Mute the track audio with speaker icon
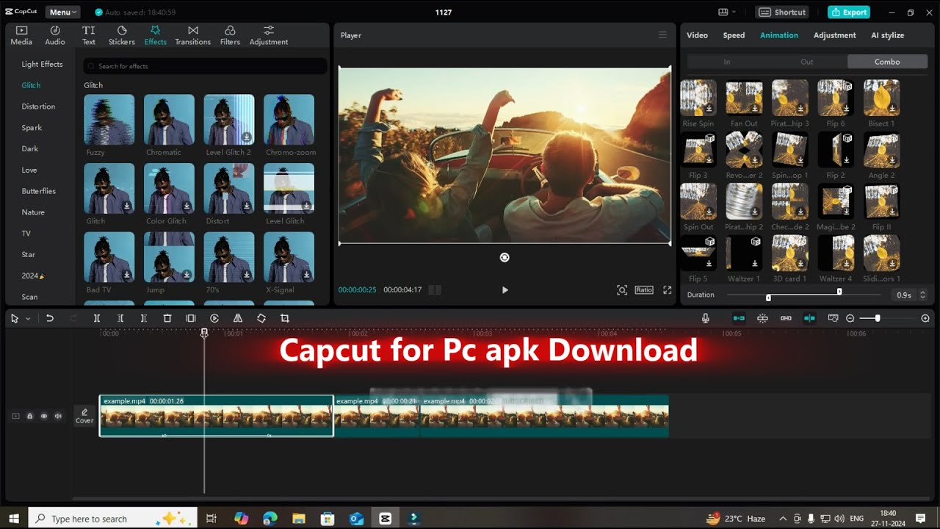 [x=58, y=416]
